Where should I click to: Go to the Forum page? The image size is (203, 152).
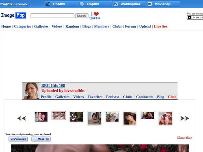[x=130, y=26]
